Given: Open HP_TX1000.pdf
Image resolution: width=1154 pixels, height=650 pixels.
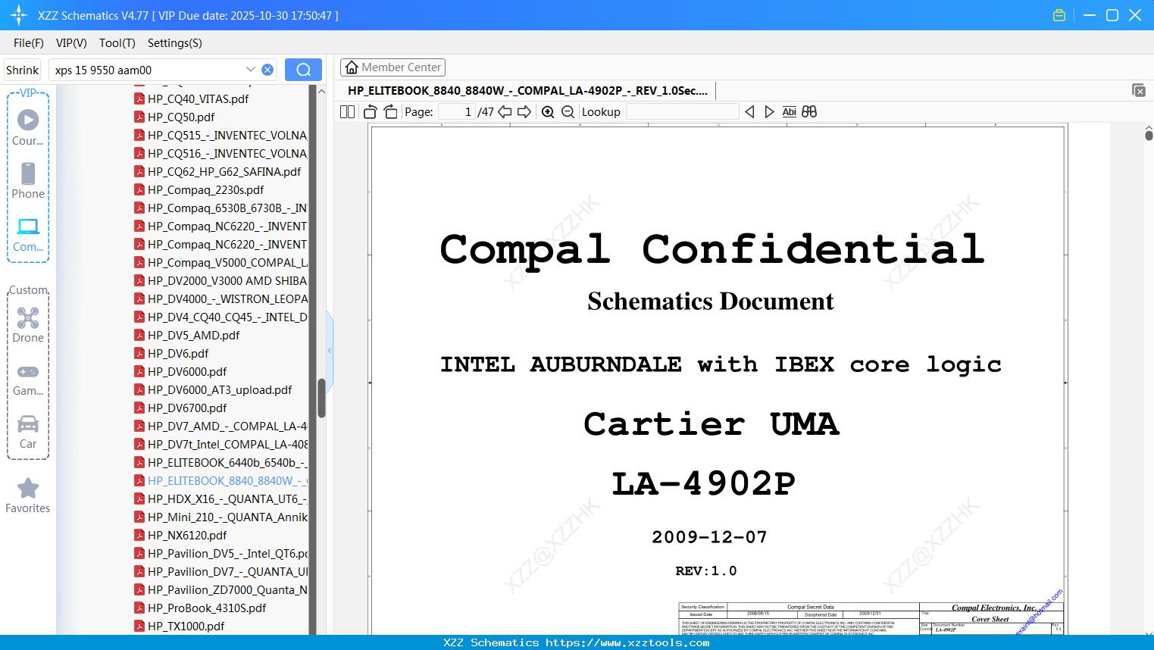Looking at the screenshot, I should [x=186, y=626].
